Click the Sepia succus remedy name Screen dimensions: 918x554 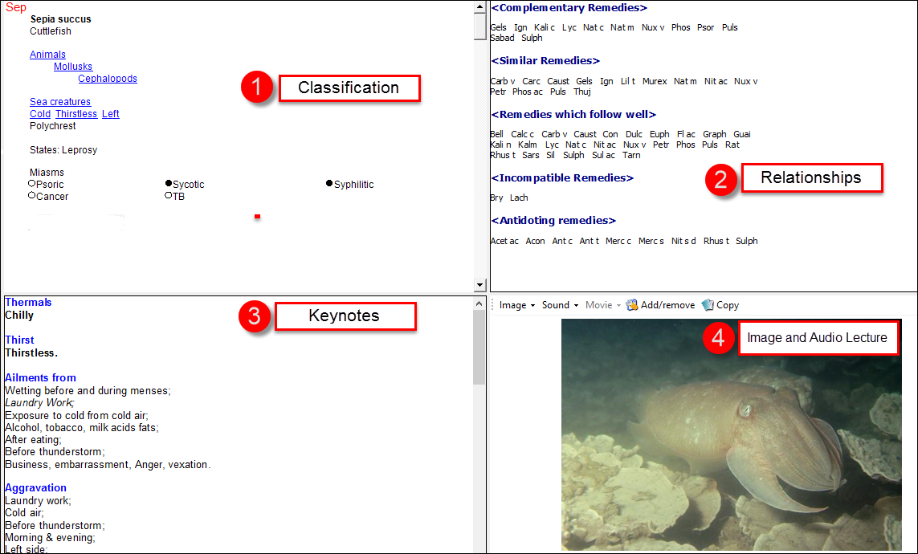pyautogui.click(x=61, y=19)
